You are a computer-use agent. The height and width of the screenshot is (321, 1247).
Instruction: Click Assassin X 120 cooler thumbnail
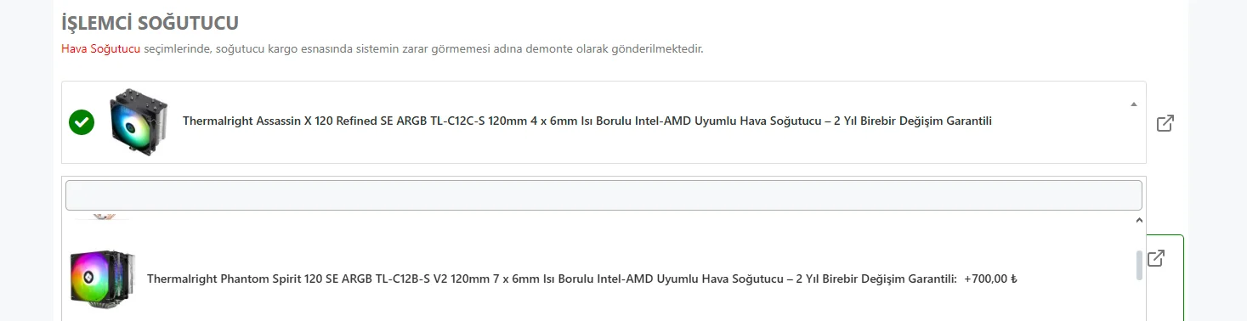139,122
